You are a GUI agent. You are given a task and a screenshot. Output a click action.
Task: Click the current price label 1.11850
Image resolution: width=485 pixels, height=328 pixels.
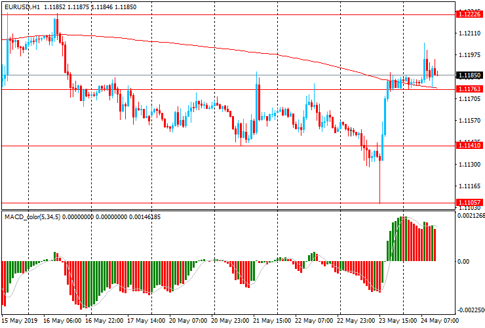click(x=469, y=75)
